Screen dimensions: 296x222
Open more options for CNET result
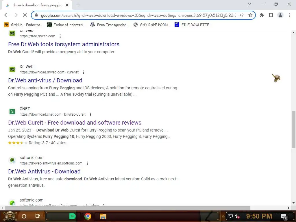click(x=90, y=114)
